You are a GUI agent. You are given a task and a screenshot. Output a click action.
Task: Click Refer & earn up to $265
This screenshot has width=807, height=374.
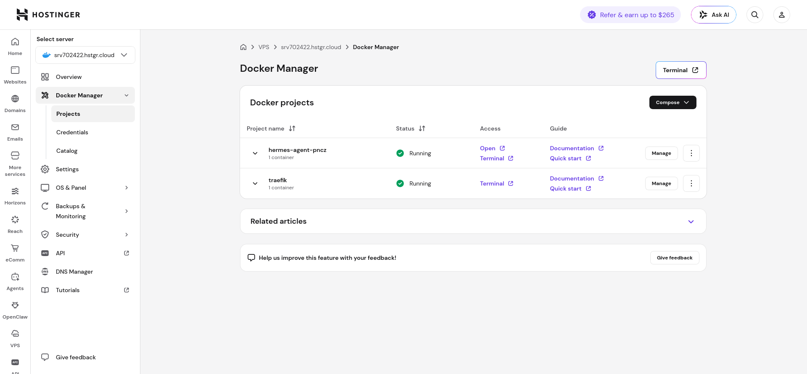630,15
